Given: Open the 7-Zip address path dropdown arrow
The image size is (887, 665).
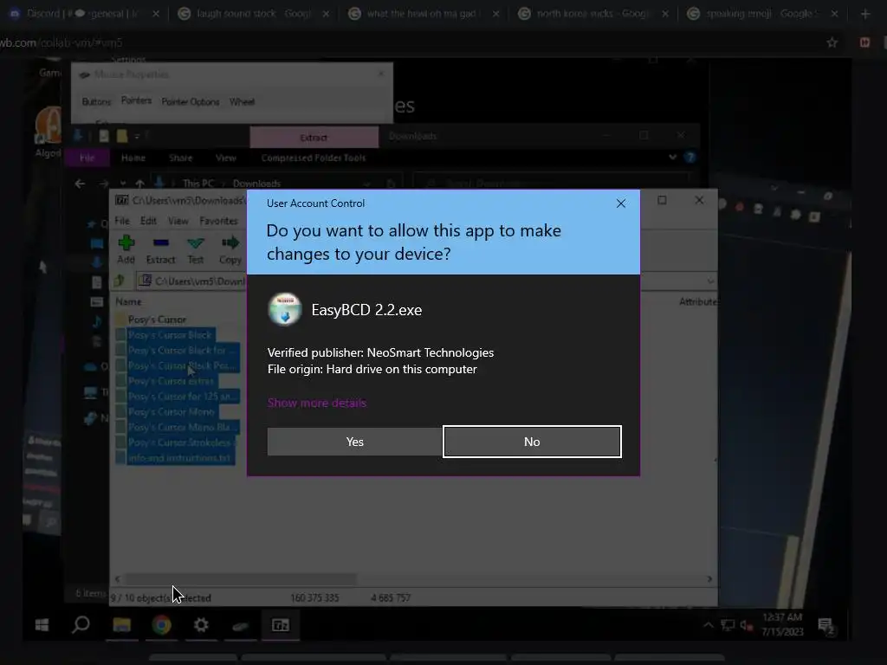Looking at the screenshot, I should [x=710, y=281].
